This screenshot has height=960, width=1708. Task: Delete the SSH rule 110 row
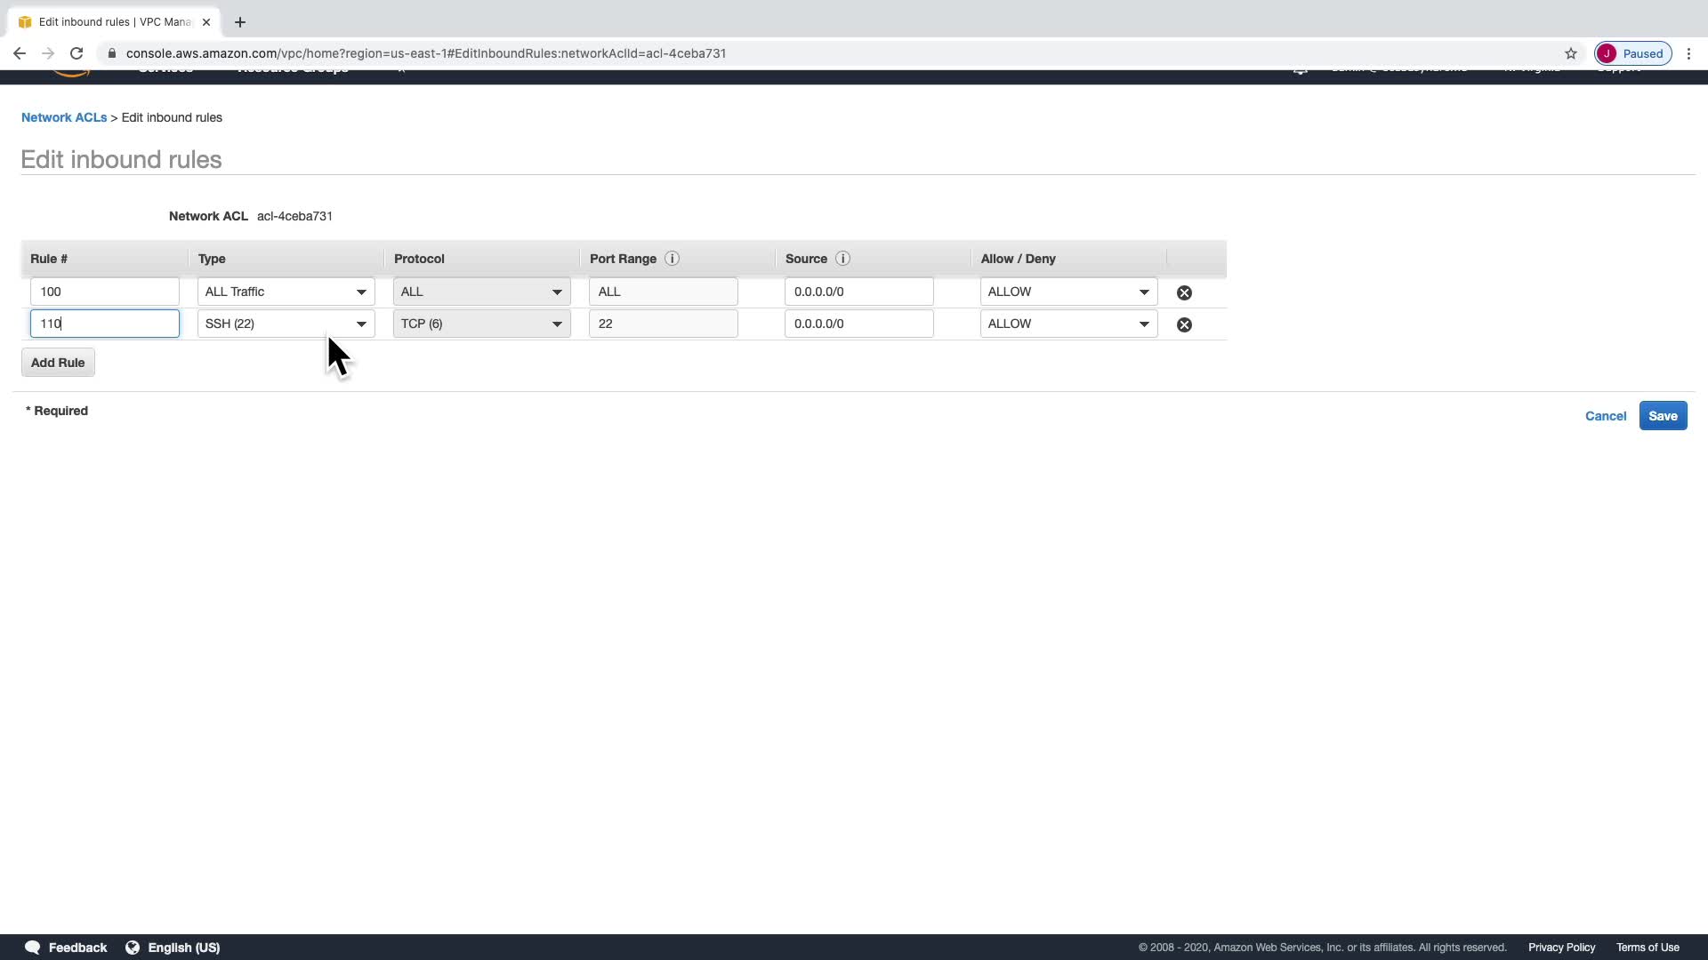(1184, 324)
